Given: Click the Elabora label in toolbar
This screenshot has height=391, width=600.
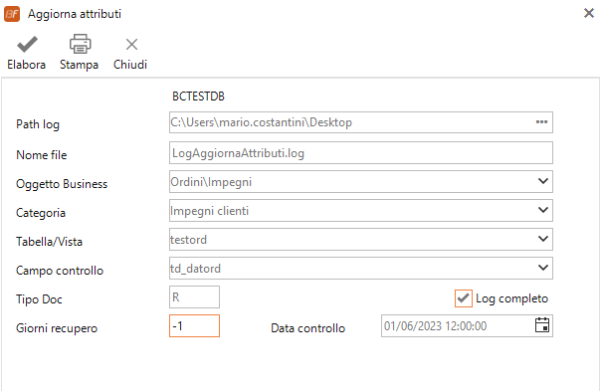Looking at the screenshot, I should click(x=27, y=65).
